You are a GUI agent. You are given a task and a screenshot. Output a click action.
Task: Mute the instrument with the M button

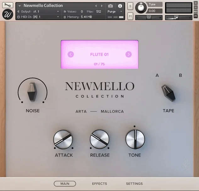click(x=130, y=16)
